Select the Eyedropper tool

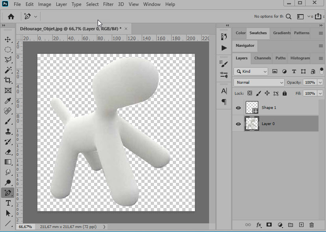8,101
